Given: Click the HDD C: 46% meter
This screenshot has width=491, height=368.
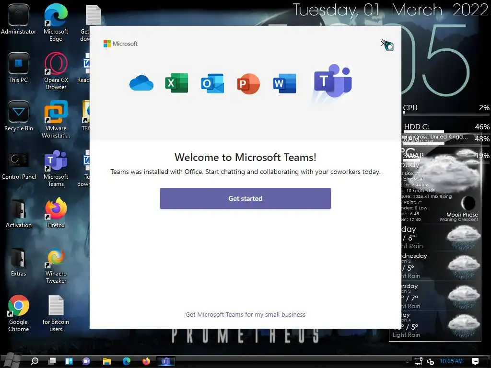Looking at the screenshot, I should pyautogui.click(x=446, y=127).
